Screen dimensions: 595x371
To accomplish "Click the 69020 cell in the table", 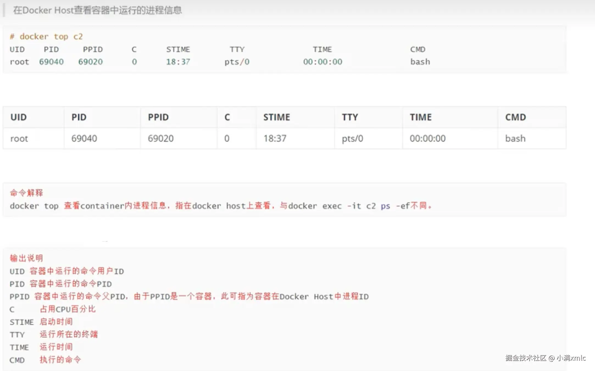I will [x=161, y=138].
